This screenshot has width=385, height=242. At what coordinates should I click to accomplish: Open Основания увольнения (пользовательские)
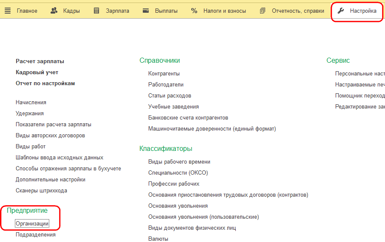pos(204,217)
